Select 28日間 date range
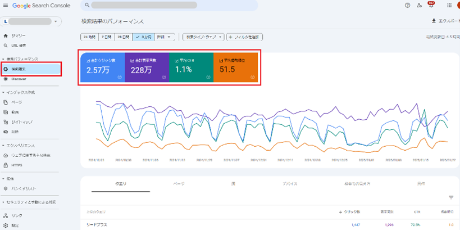This screenshot has width=460, height=230. click(124, 37)
